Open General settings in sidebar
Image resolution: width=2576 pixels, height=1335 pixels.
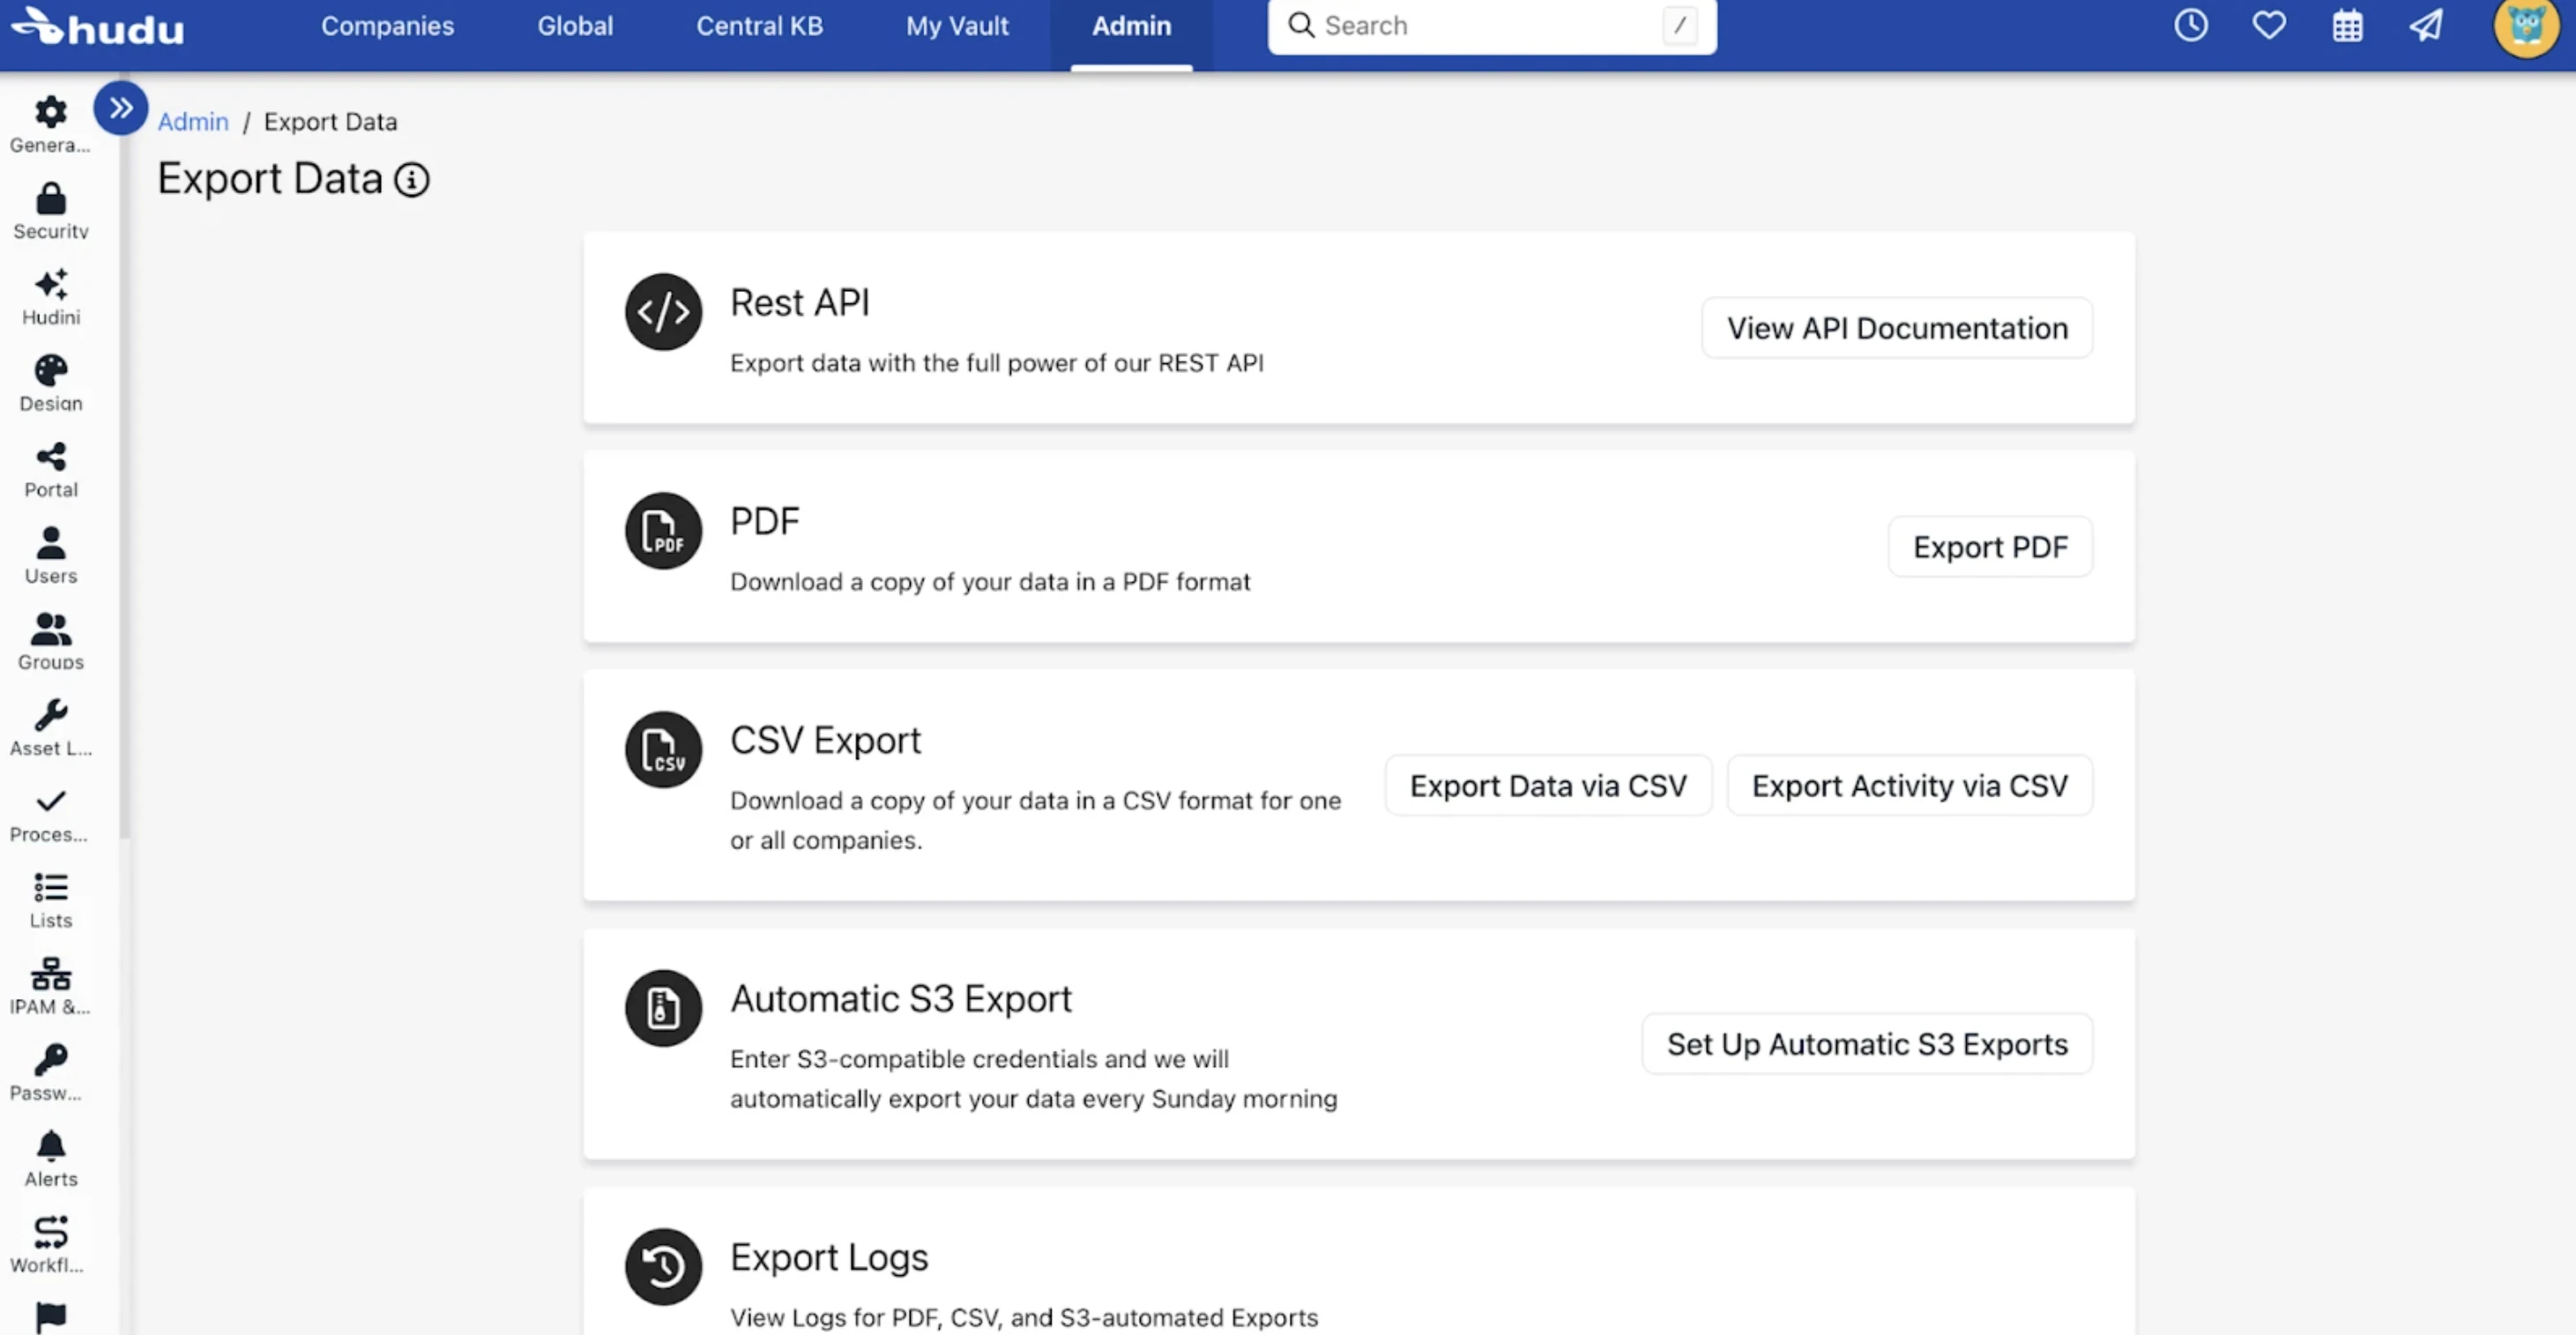pyautogui.click(x=50, y=124)
